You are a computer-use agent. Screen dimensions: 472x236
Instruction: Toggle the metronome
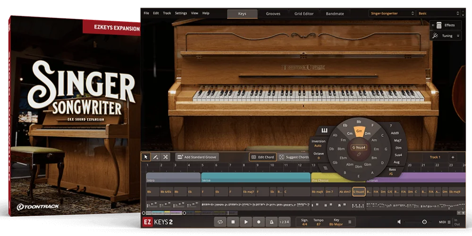click(x=271, y=222)
